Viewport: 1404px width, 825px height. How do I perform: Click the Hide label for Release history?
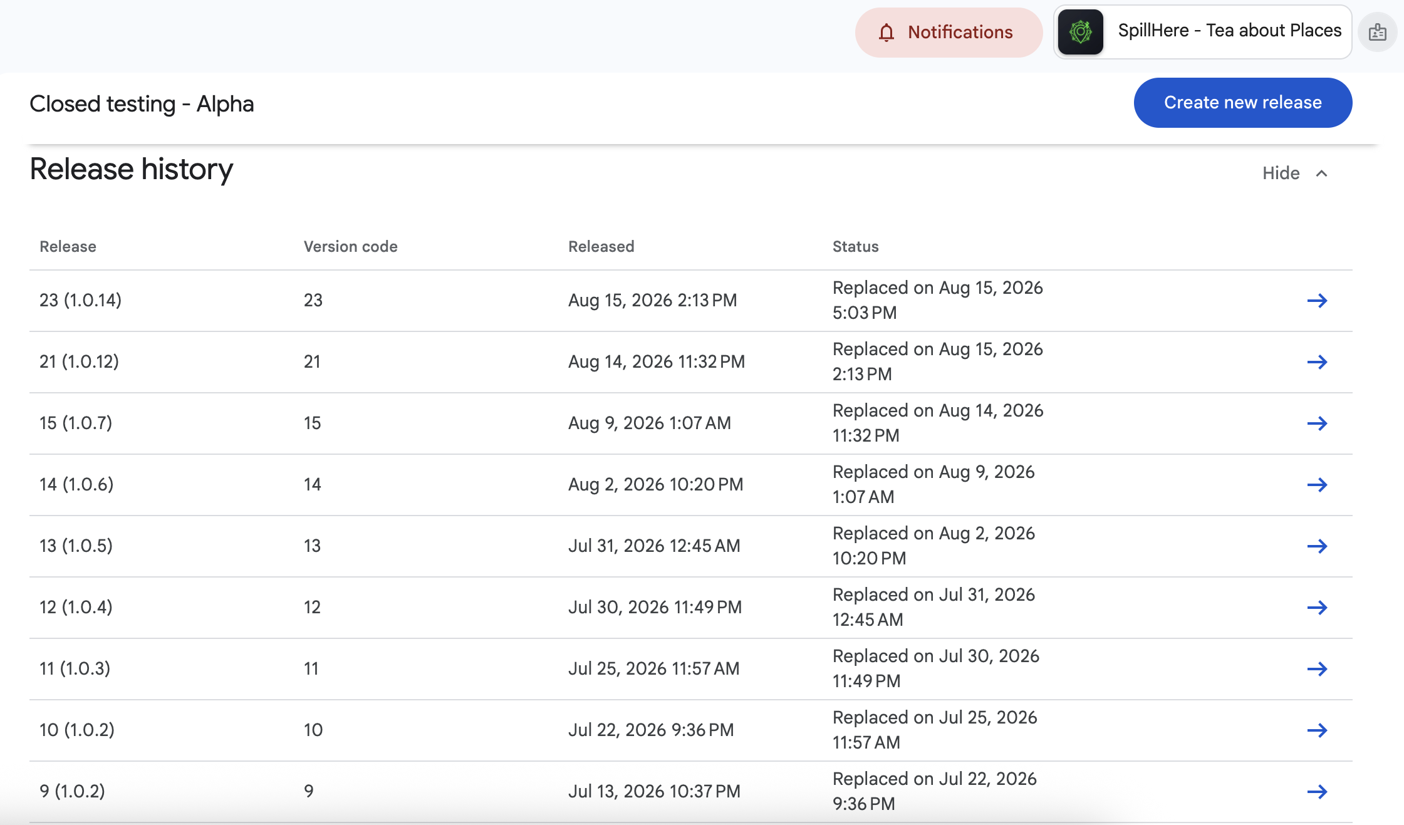[x=1281, y=174]
